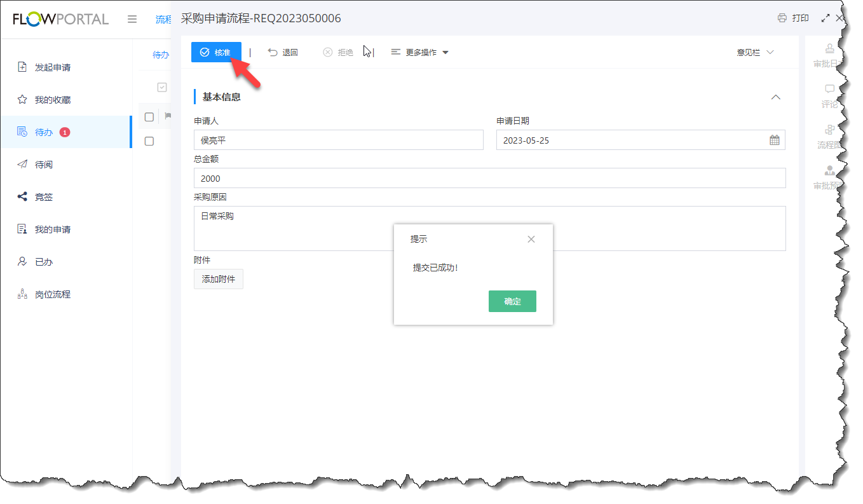Open the 流程图 flowchart icon

point(829,130)
